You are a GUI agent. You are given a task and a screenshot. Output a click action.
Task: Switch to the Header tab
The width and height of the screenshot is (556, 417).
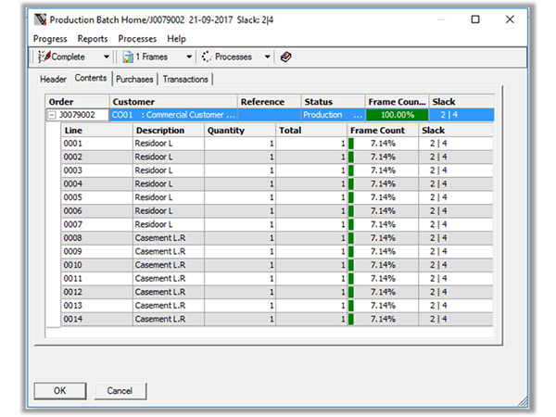53,80
